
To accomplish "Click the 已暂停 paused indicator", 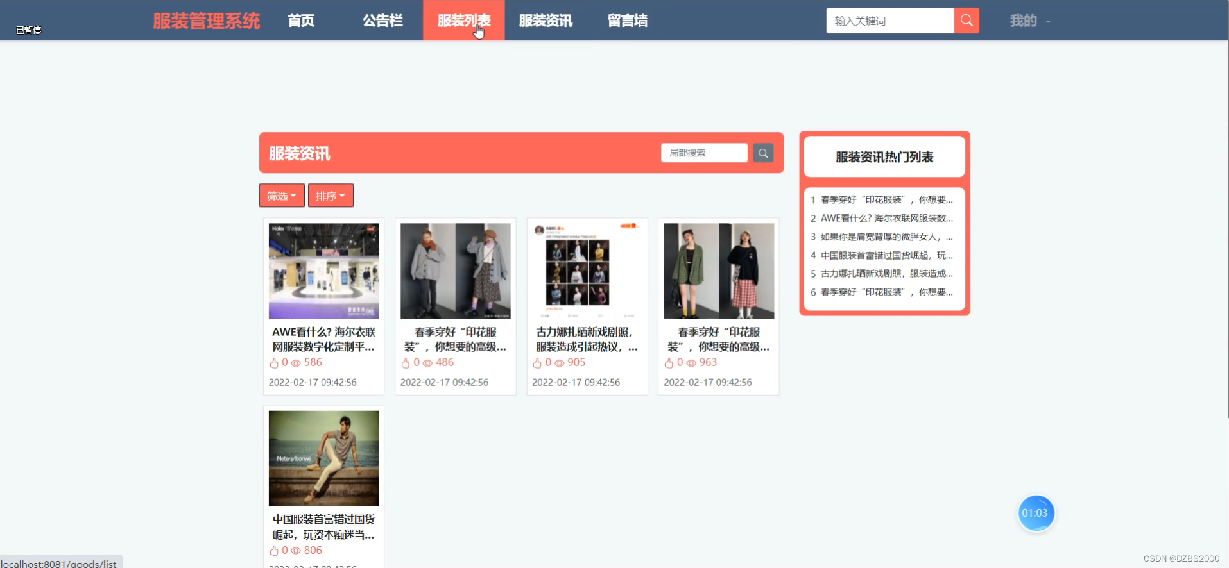I will coord(28,29).
